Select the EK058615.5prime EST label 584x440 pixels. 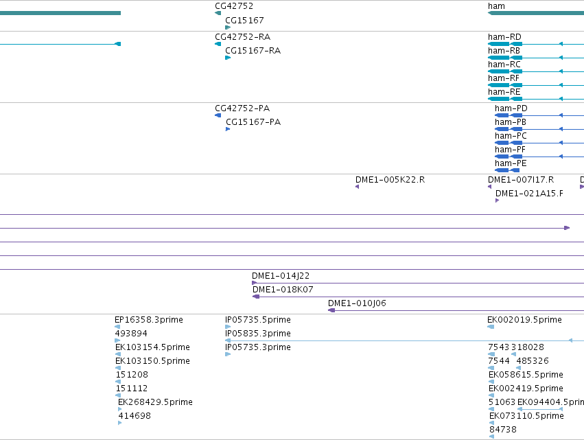(526, 375)
